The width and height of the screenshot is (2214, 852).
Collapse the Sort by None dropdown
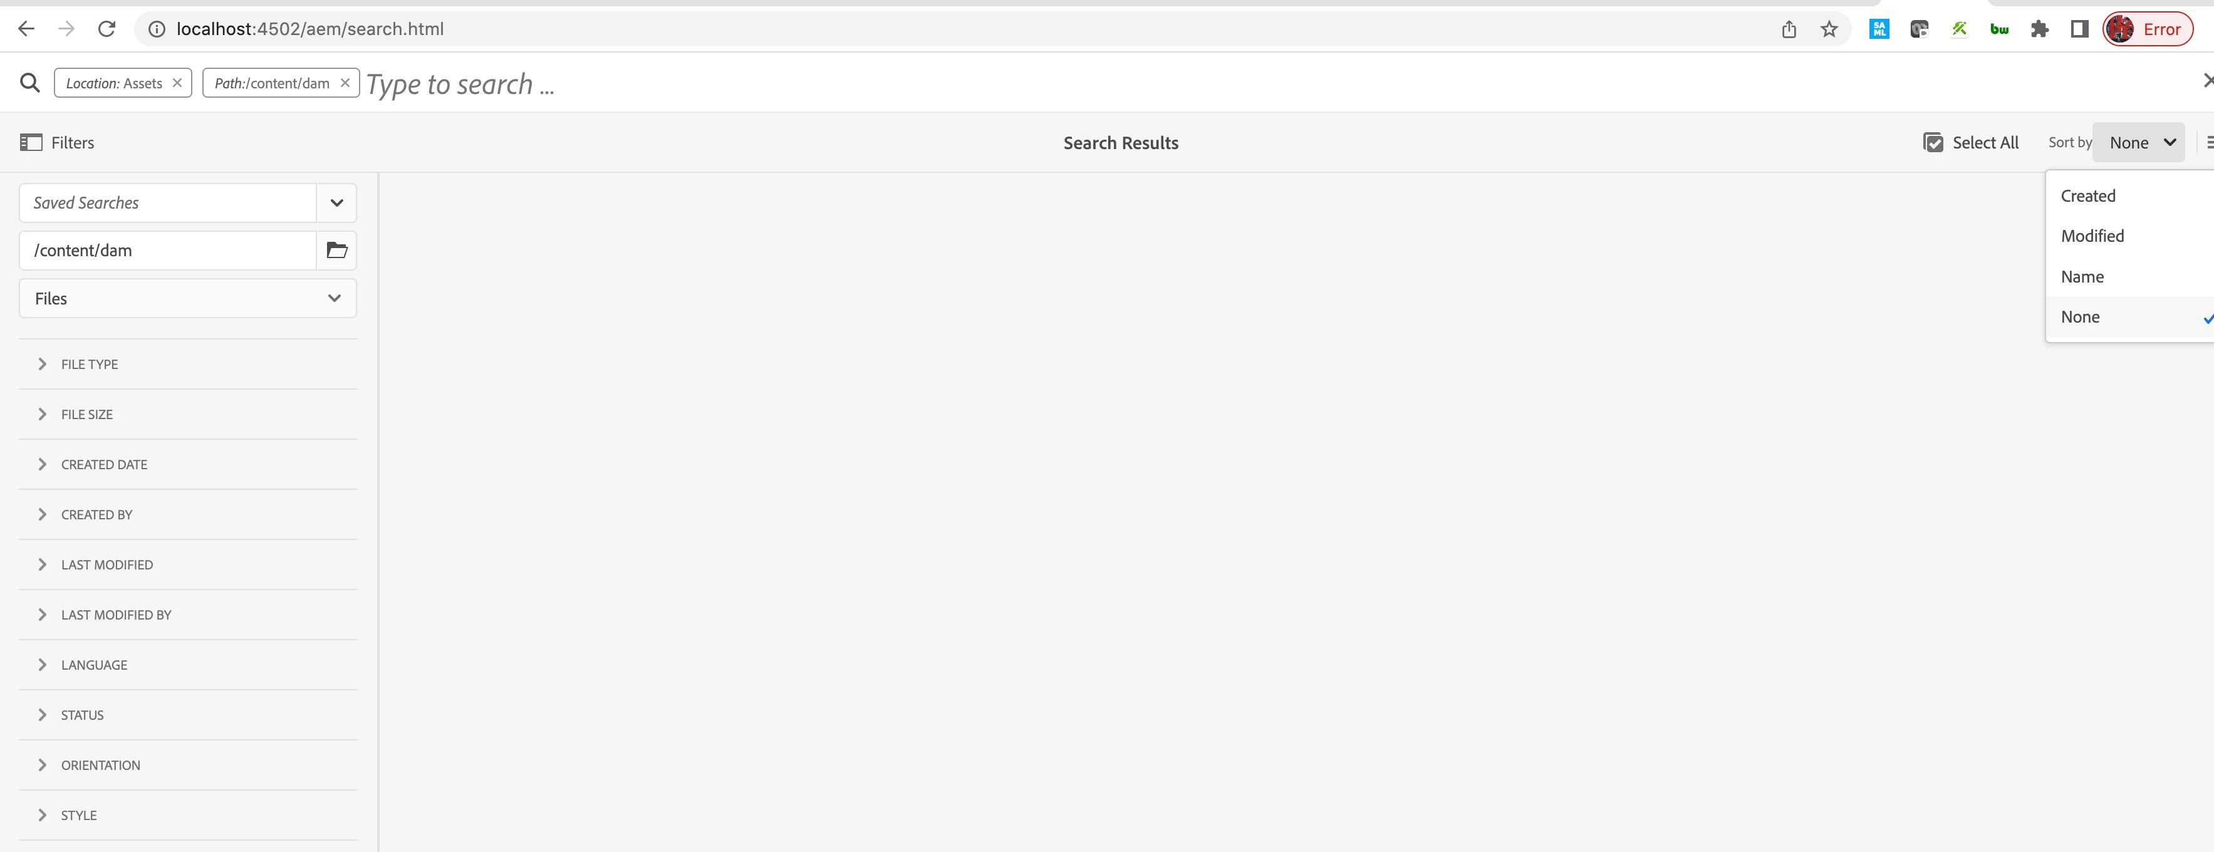(x=2139, y=143)
